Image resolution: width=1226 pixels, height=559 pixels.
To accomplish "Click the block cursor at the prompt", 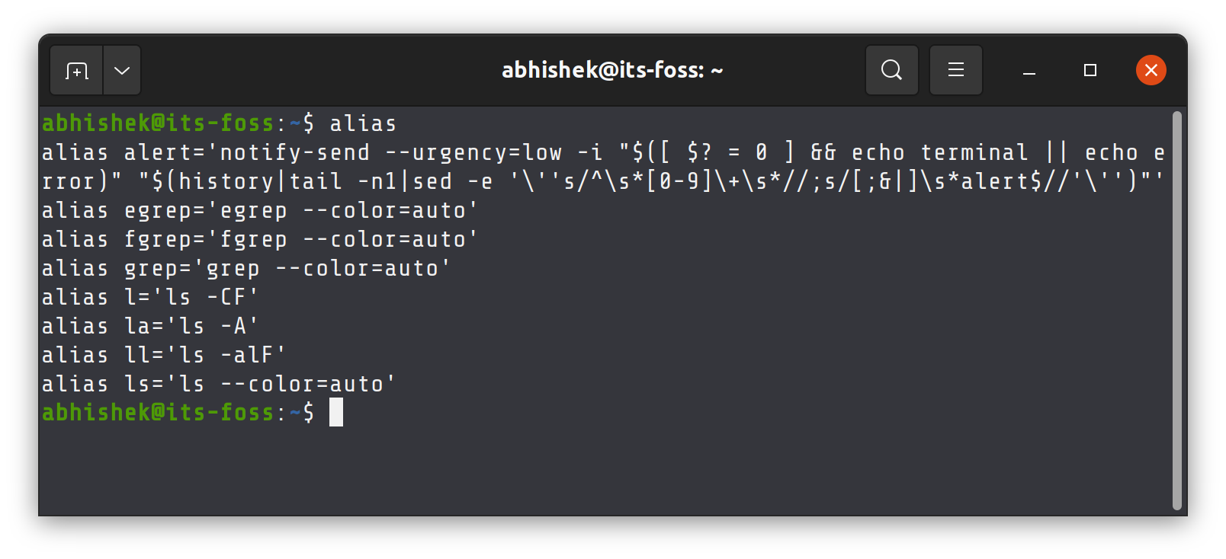I will (336, 413).
